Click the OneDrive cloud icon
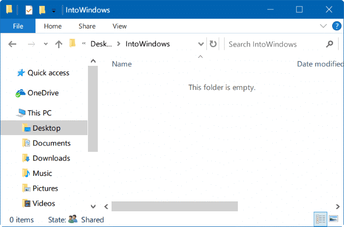 [21, 93]
